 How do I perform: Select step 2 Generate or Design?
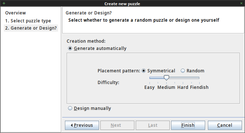pos(31,28)
